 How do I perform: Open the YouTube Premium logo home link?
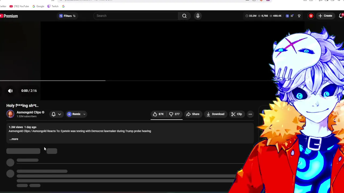(x=9, y=16)
